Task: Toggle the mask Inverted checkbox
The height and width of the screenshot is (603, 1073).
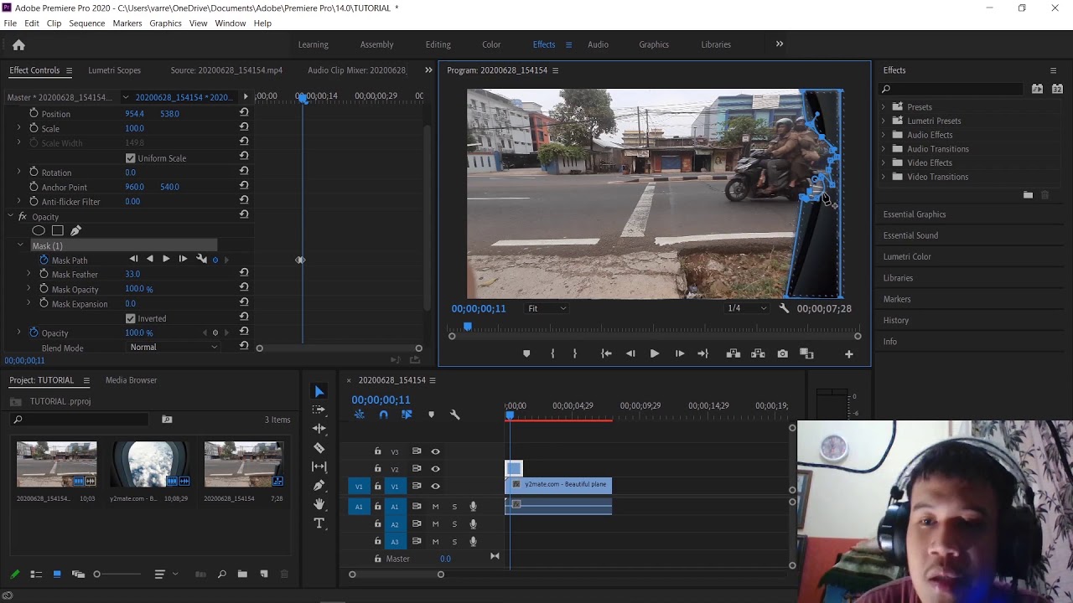Action: coord(131,318)
